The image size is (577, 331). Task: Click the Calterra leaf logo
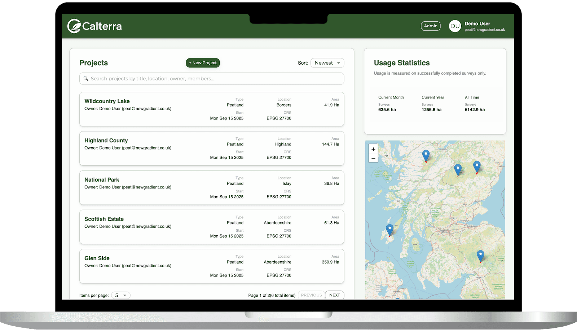pos(74,26)
